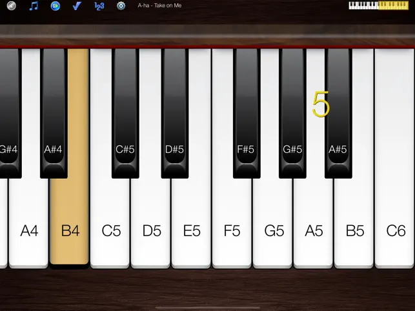Screen dimensions: 415x311
Task: Tap the song title A-ha - Take on Me
Action: [x=159, y=5]
